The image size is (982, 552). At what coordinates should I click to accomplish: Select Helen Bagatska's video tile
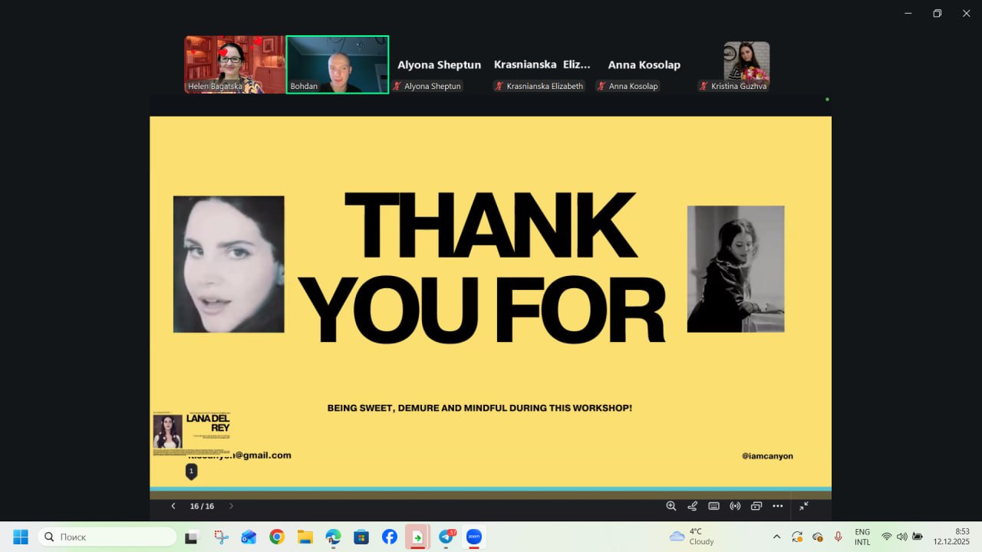(234, 64)
